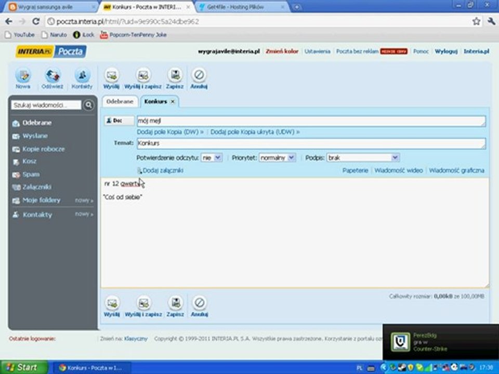This screenshot has width=499, height=374.
Task: Switch to the Klasyczny layout link
Action: 136,339
